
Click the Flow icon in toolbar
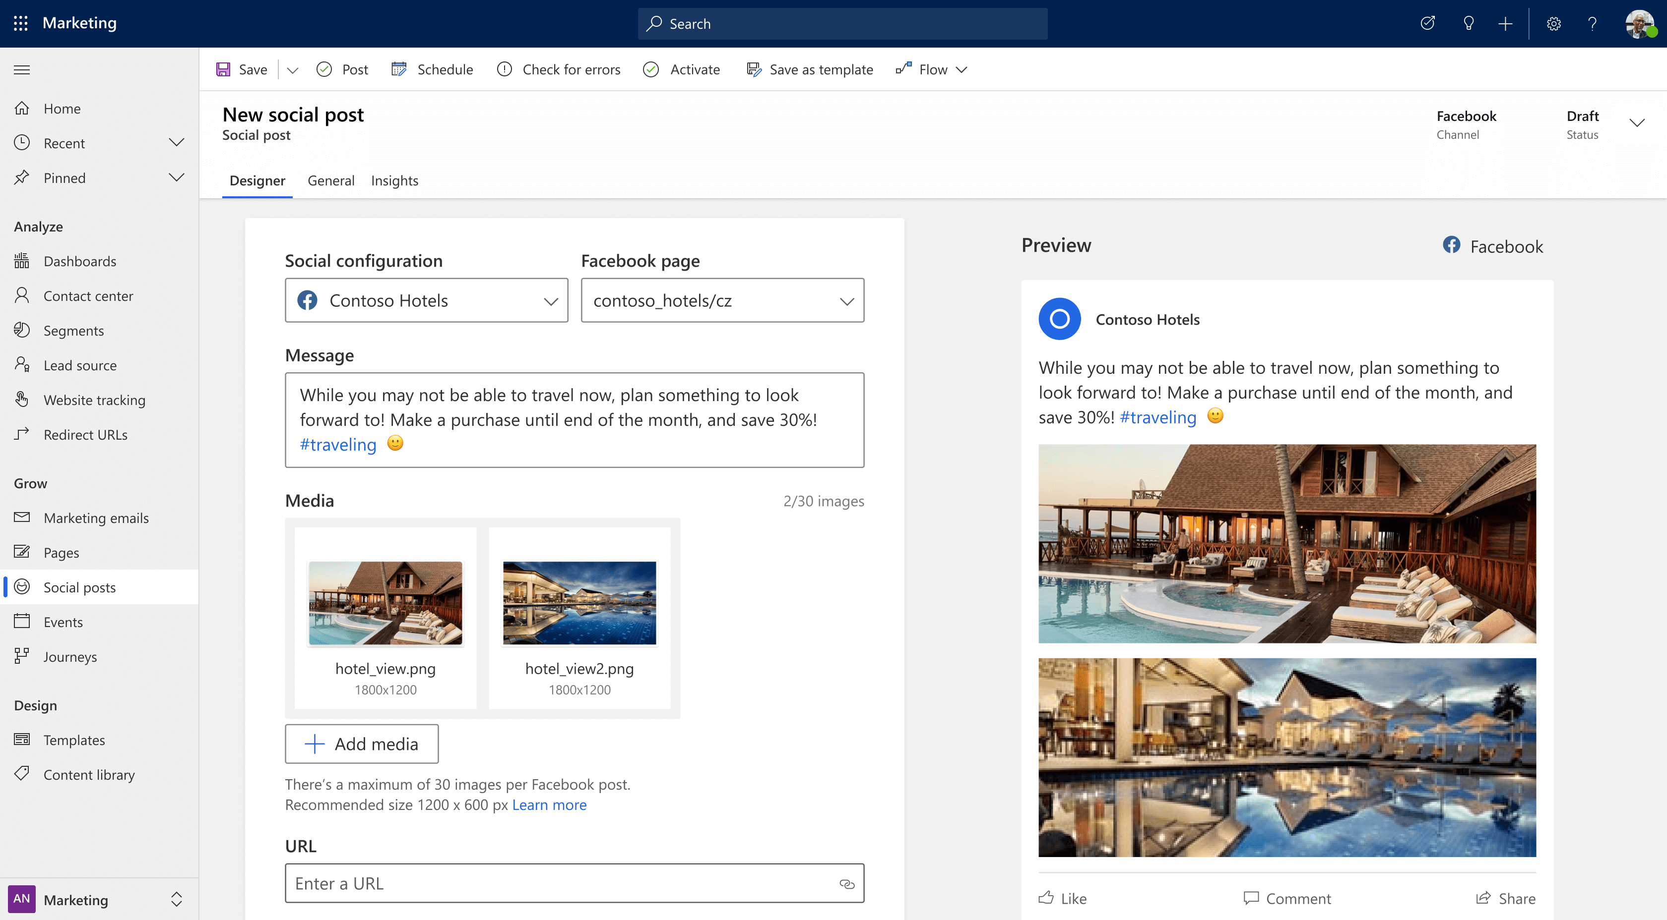point(904,69)
